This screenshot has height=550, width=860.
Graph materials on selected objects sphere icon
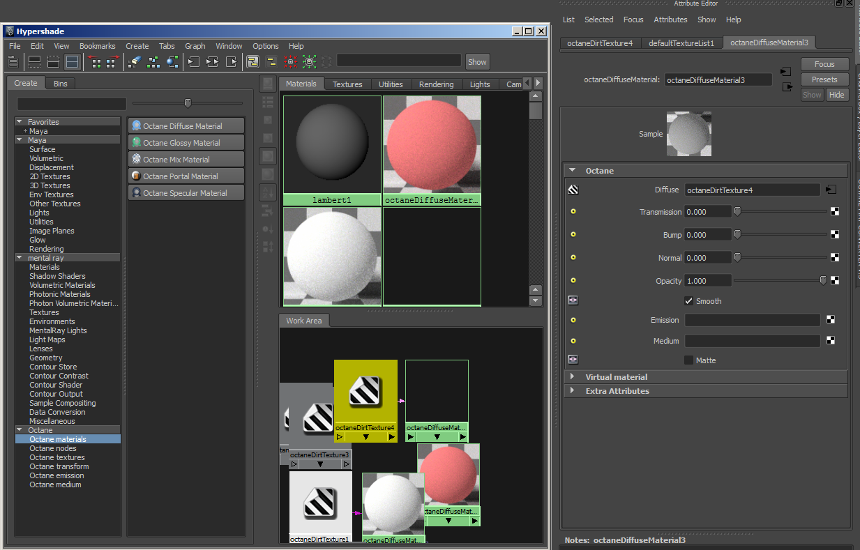172,62
